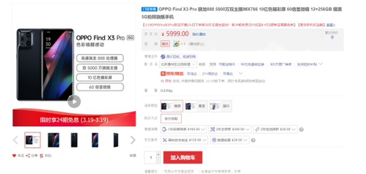Click the price drop notification link

point(199,34)
